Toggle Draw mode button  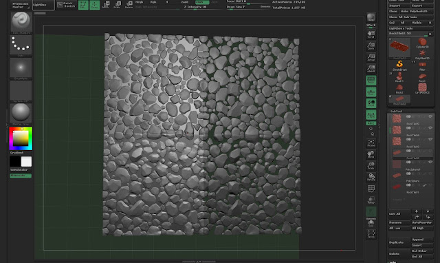[95, 5]
